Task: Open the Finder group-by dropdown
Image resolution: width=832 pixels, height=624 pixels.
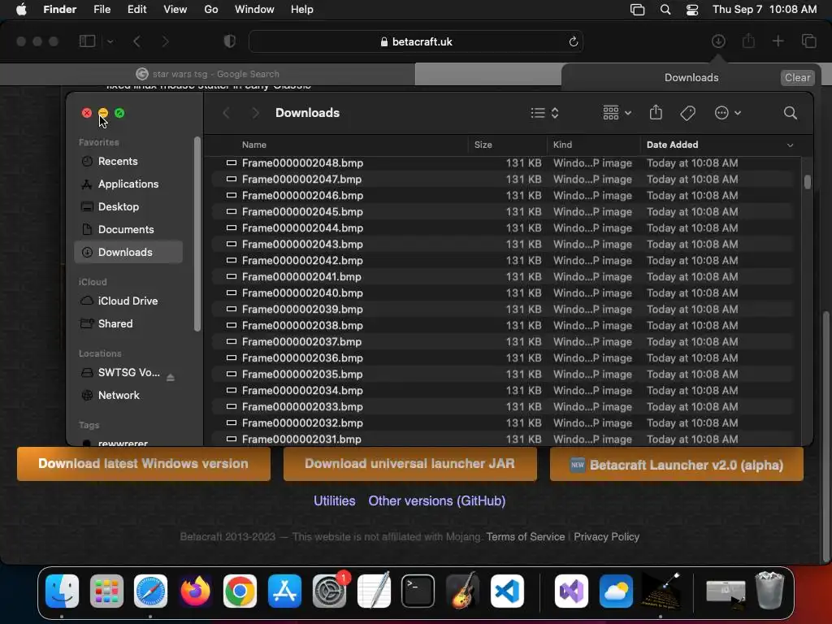Action: [x=617, y=113]
